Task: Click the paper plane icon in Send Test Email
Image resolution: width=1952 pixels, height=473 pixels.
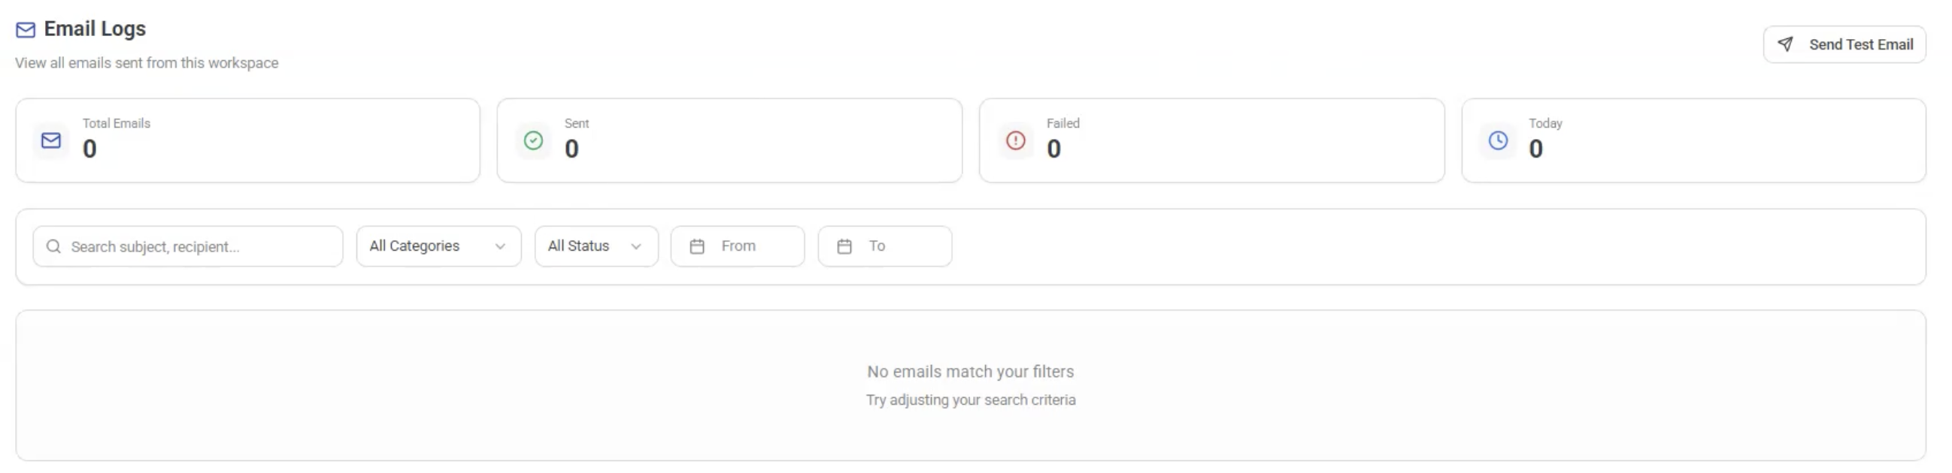Action: point(1785,44)
